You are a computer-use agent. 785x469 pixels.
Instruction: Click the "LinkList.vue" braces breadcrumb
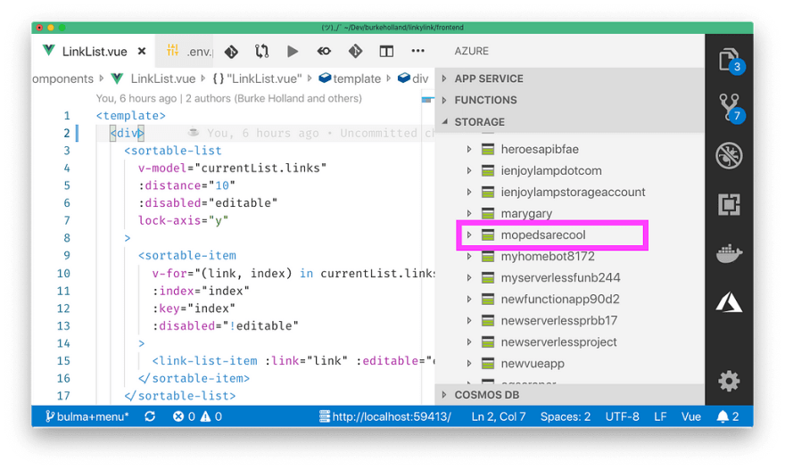click(x=257, y=78)
